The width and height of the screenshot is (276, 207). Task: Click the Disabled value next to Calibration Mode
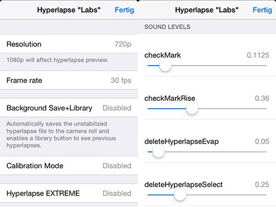point(117,166)
